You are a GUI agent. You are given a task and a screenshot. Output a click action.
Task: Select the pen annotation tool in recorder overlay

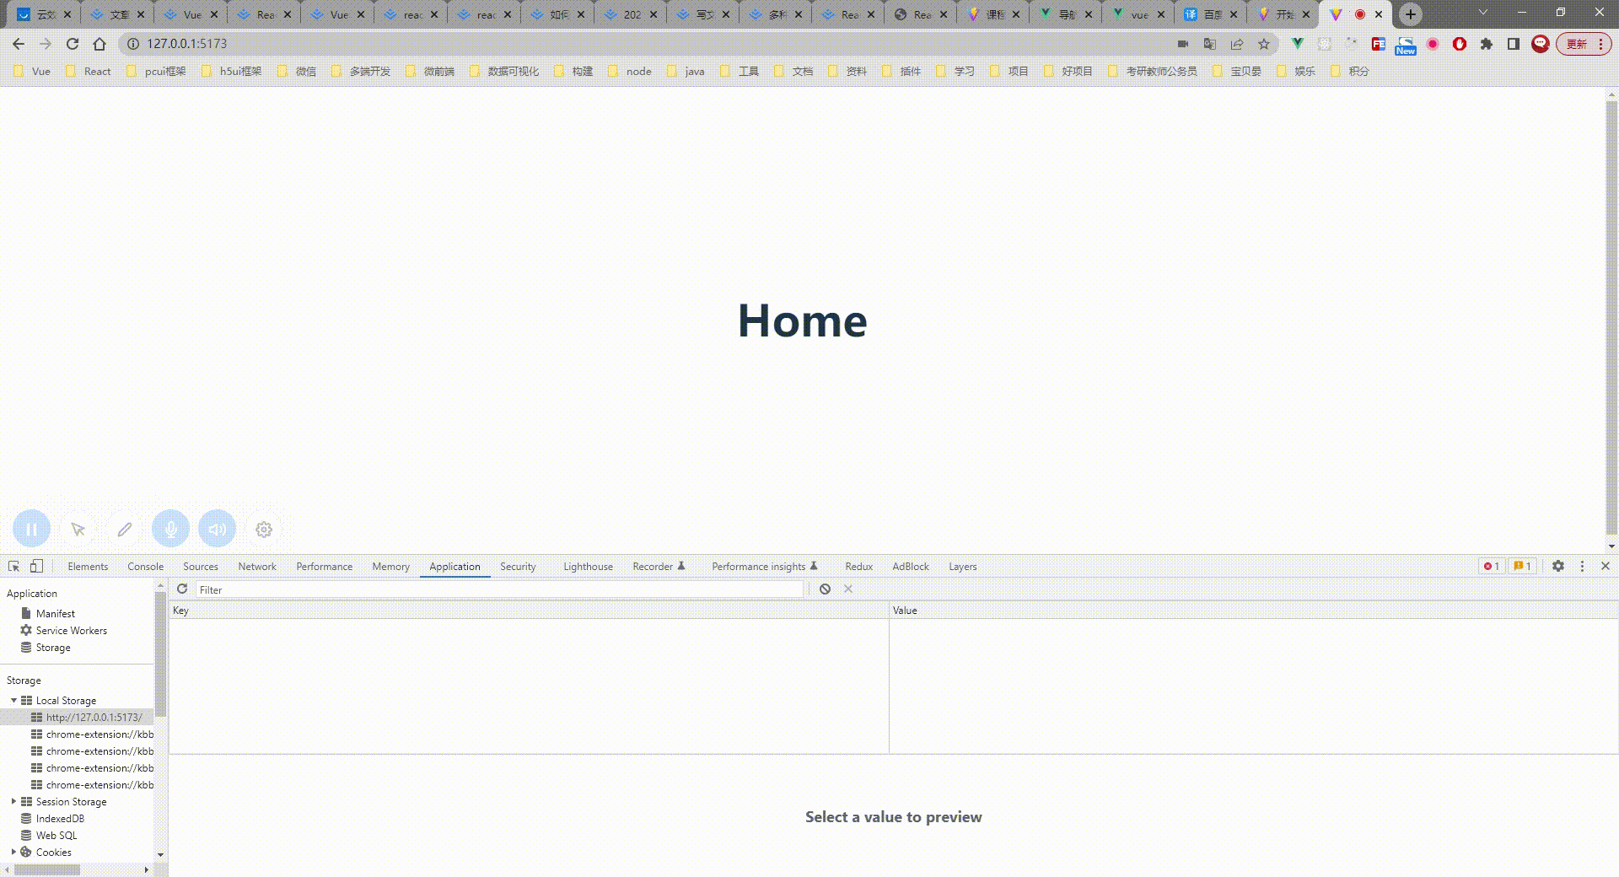coord(124,529)
